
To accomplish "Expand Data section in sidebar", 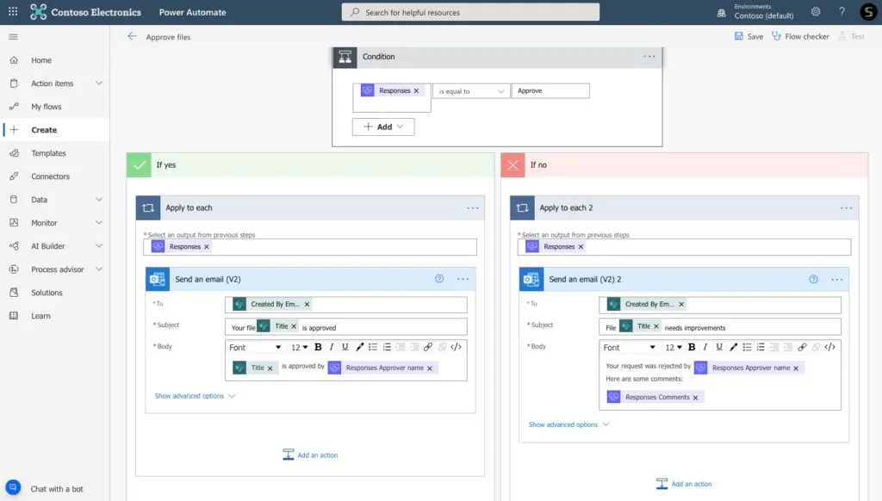I will (99, 200).
